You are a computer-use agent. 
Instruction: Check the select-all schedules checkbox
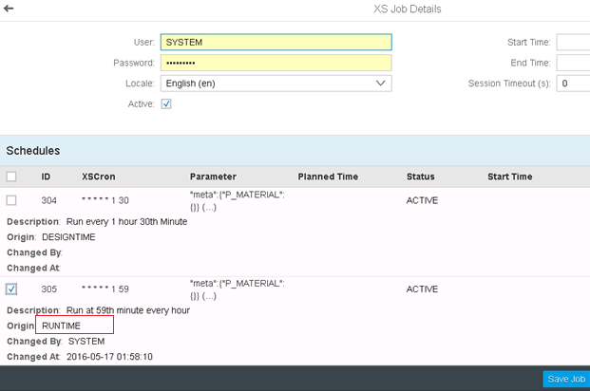tap(11, 177)
